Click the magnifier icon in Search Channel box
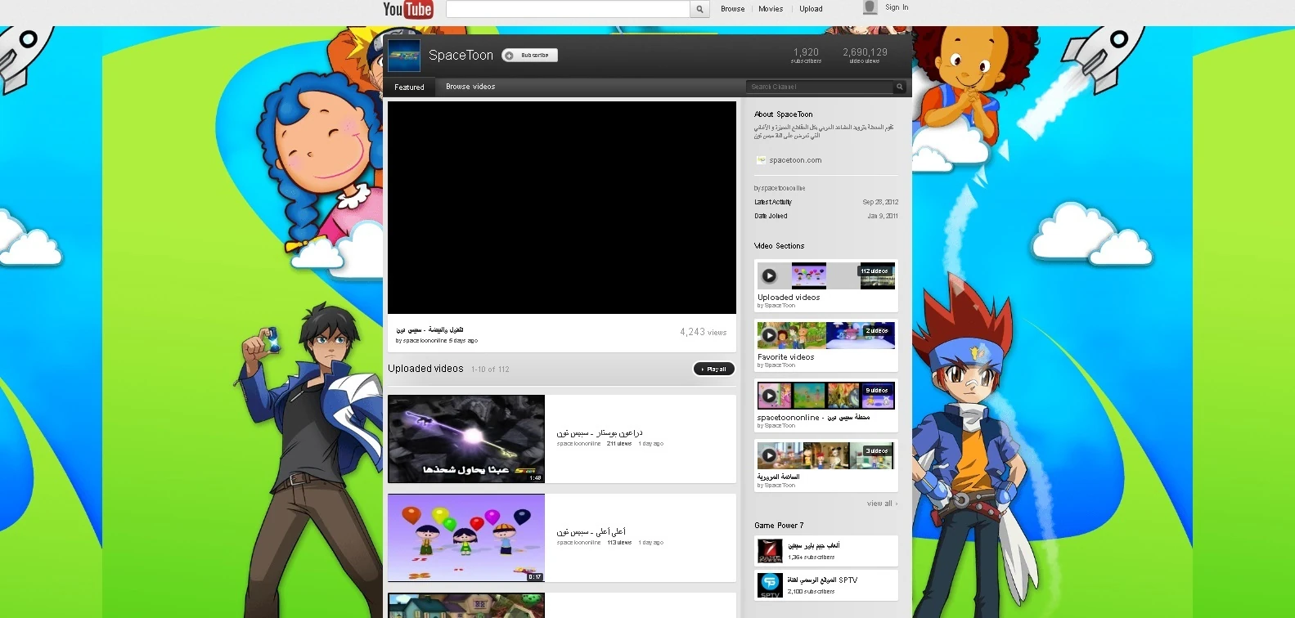Image resolution: width=1295 pixels, height=618 pixels. 899,87
